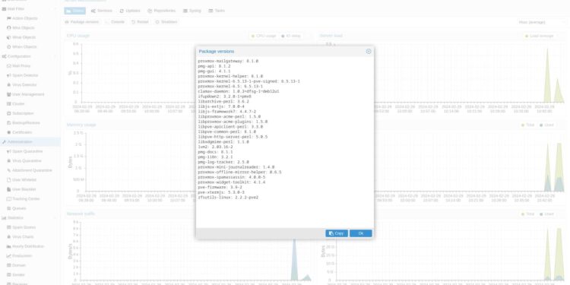
Task: Collapse the Mail Filter tree section
Action: (55, 8)
